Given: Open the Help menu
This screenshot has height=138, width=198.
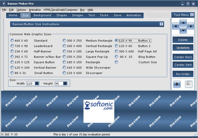Looking at the screenshot, I should pos(90,10).
